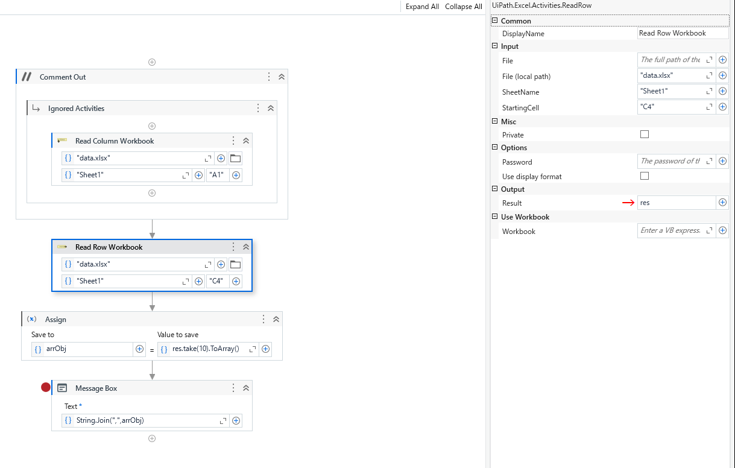Open the expression editor for the Read Row Workbook file path
This screenshot has height=468, width=735.
tap(209, 264)
